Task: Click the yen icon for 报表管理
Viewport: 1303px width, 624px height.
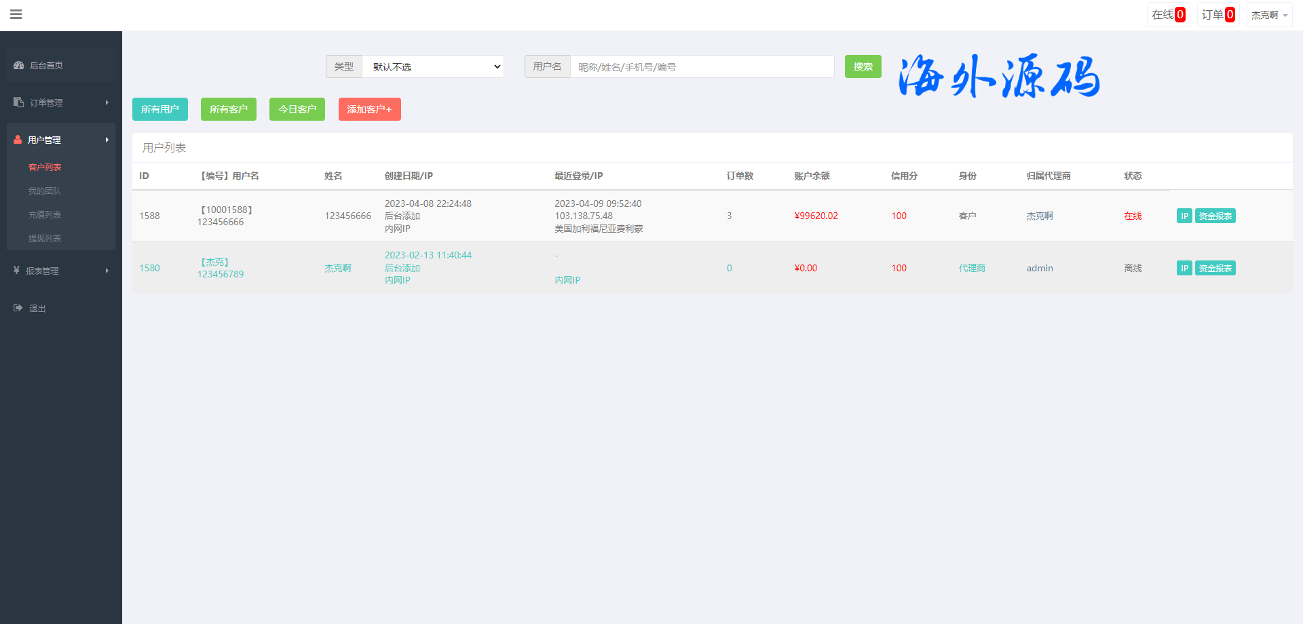Action: pyautogui.click(x=16, y=271)
